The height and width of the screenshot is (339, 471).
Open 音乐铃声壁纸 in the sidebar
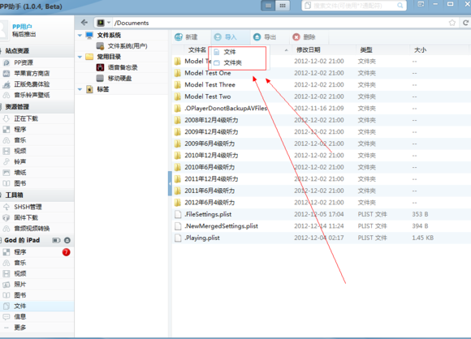pos(32,95)
